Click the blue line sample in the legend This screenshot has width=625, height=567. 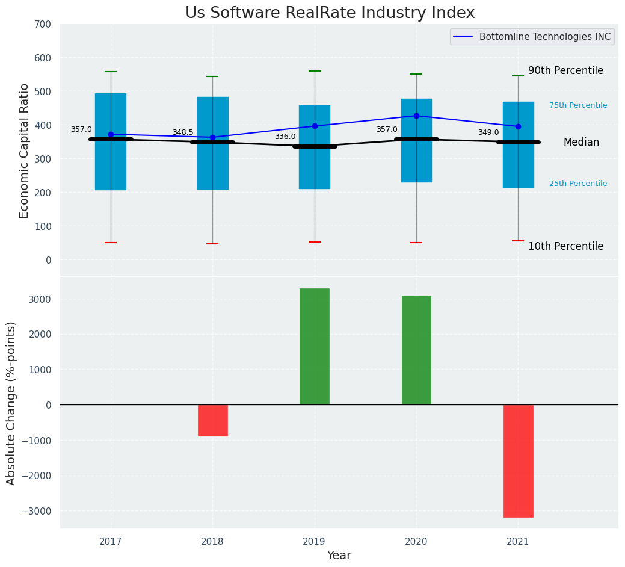click(464, 37)
